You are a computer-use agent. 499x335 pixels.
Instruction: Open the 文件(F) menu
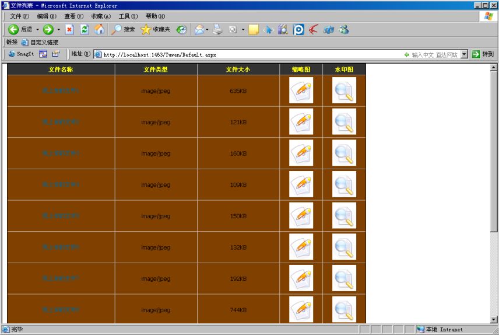19,16
